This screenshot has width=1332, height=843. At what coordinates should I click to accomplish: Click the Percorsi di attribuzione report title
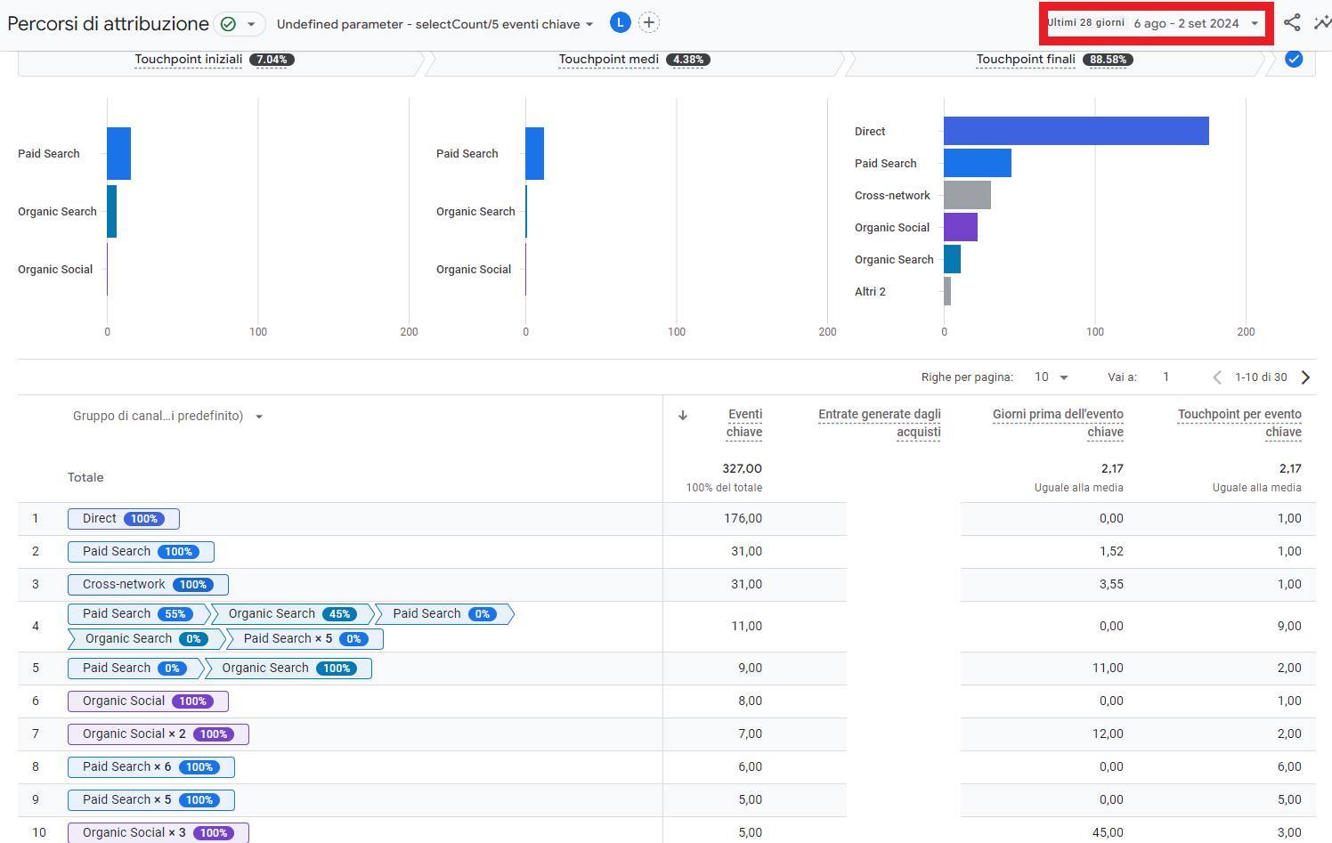click(108, 24)
